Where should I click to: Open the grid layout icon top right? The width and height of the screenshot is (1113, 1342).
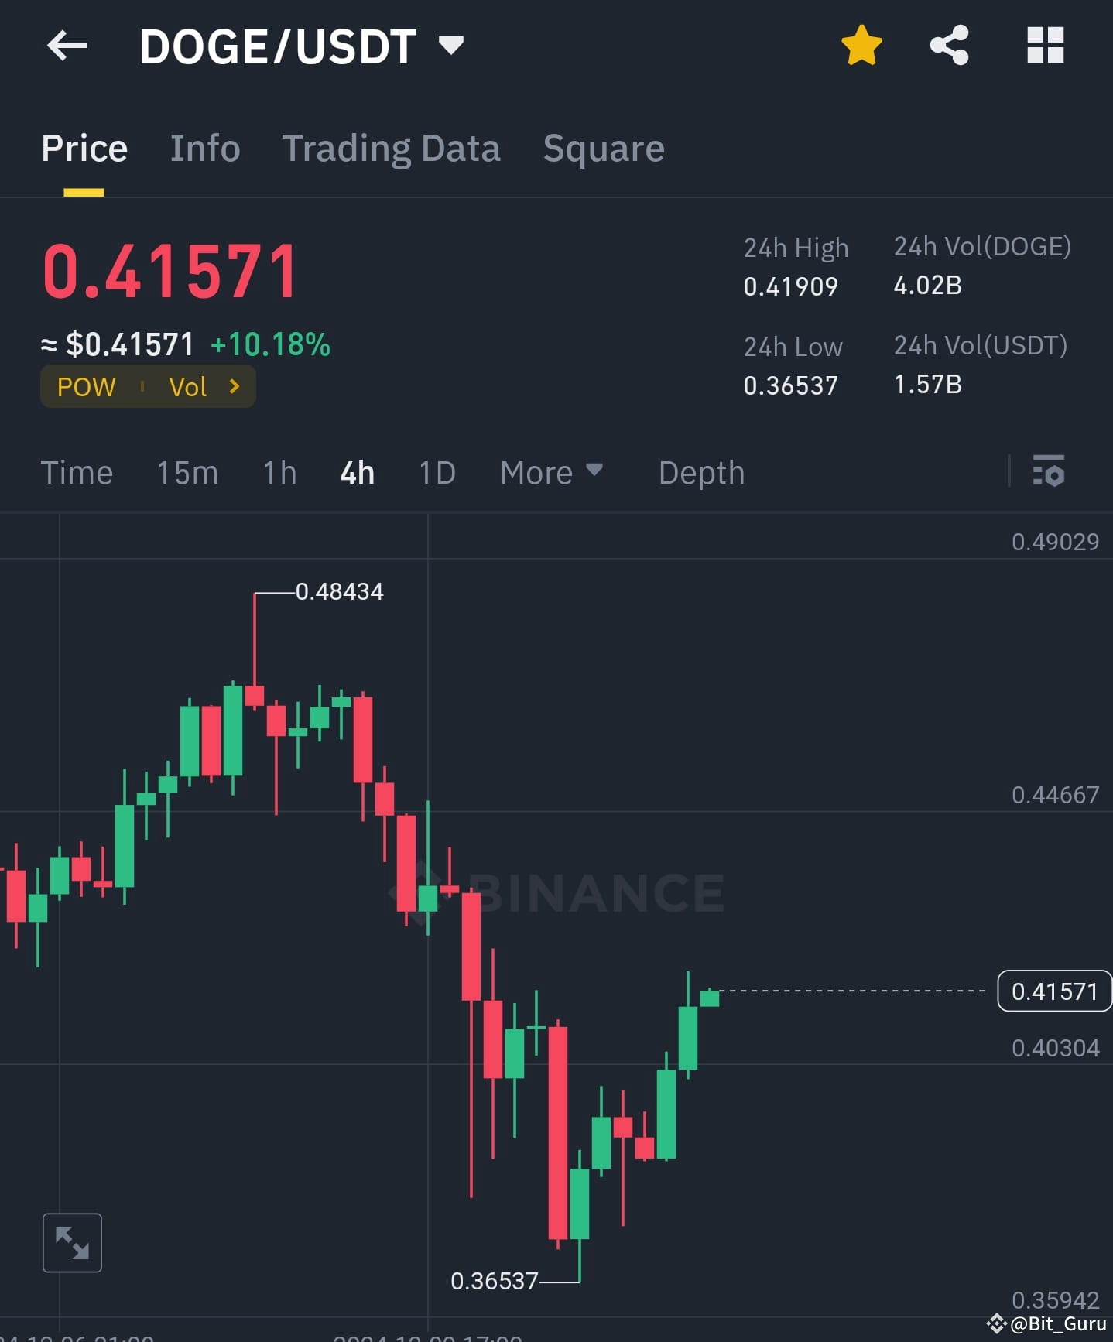(1045, 46)
